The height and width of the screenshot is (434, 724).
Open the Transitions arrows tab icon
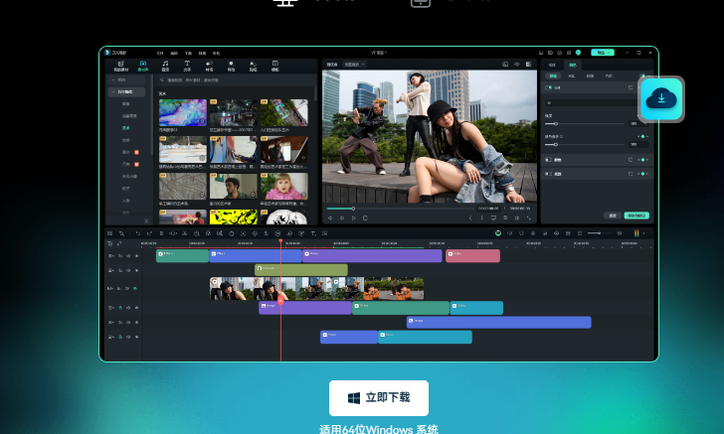(x=209, y=66)
